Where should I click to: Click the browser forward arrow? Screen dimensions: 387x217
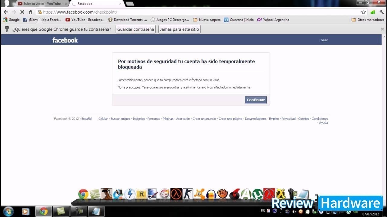click(x=14, y=12)
